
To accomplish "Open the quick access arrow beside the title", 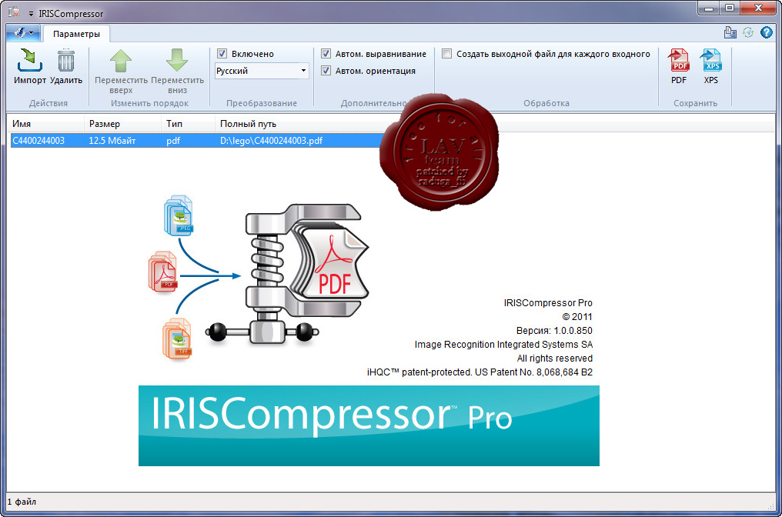I will [31, 13].
